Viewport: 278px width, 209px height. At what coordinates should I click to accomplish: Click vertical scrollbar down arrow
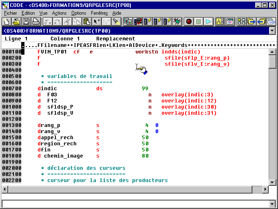[x=272, y=183]
